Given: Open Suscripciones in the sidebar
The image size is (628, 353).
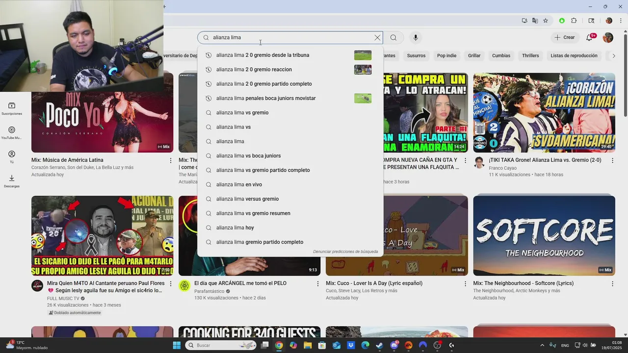Looking at the screenshot, I should [x=12, y=109].
